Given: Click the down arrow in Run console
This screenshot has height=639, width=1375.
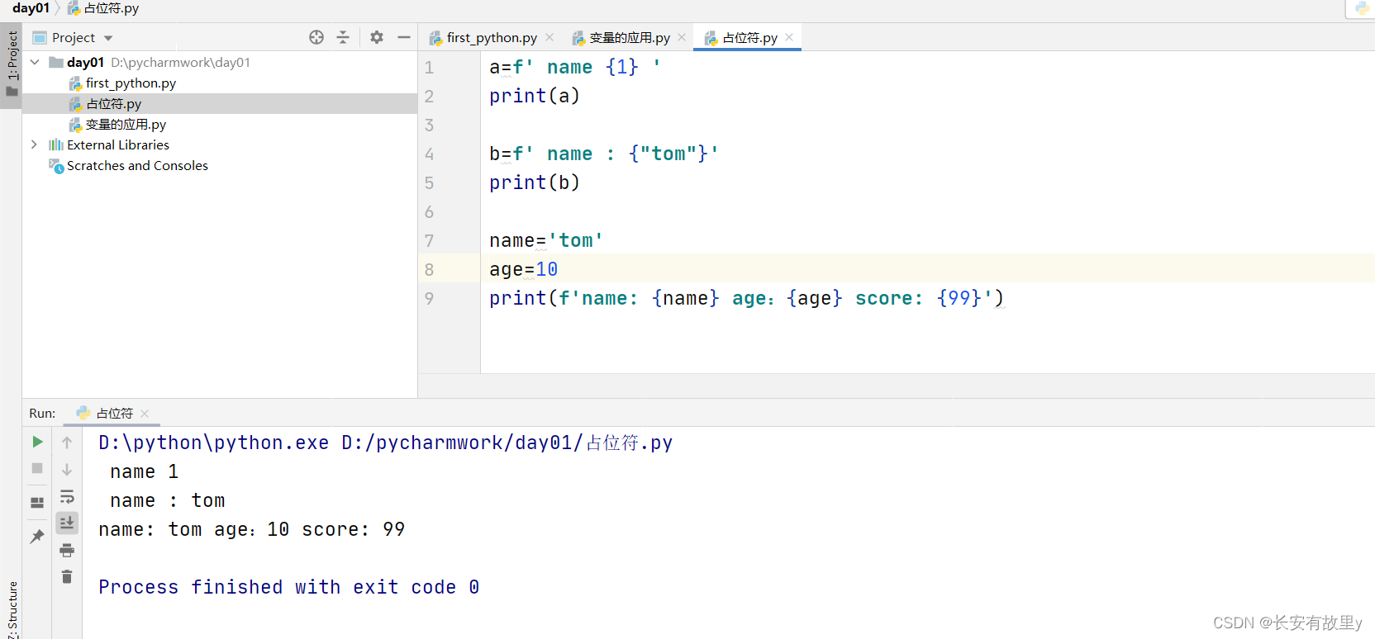Looking at the screenshot, I should coord(67,469).
